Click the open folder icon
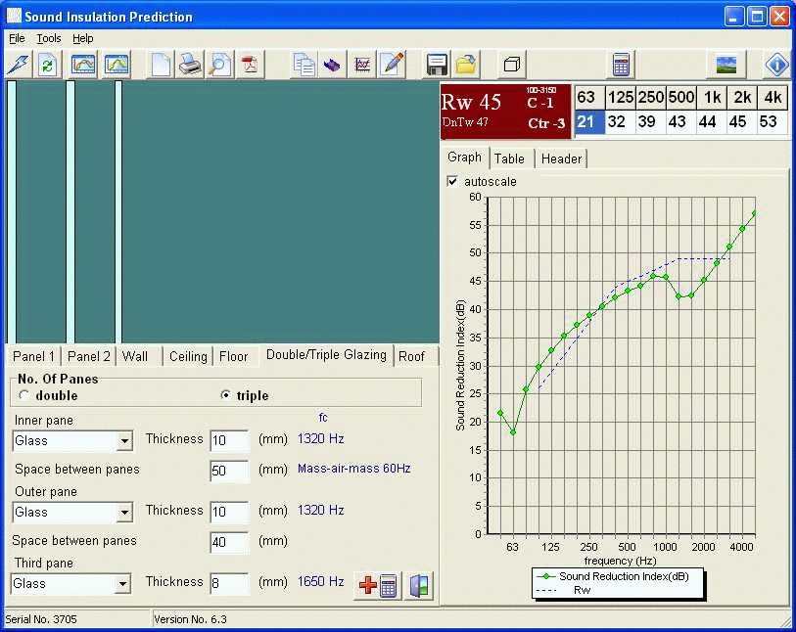Viewport: 796px width, 632px height. coord(465,65)
